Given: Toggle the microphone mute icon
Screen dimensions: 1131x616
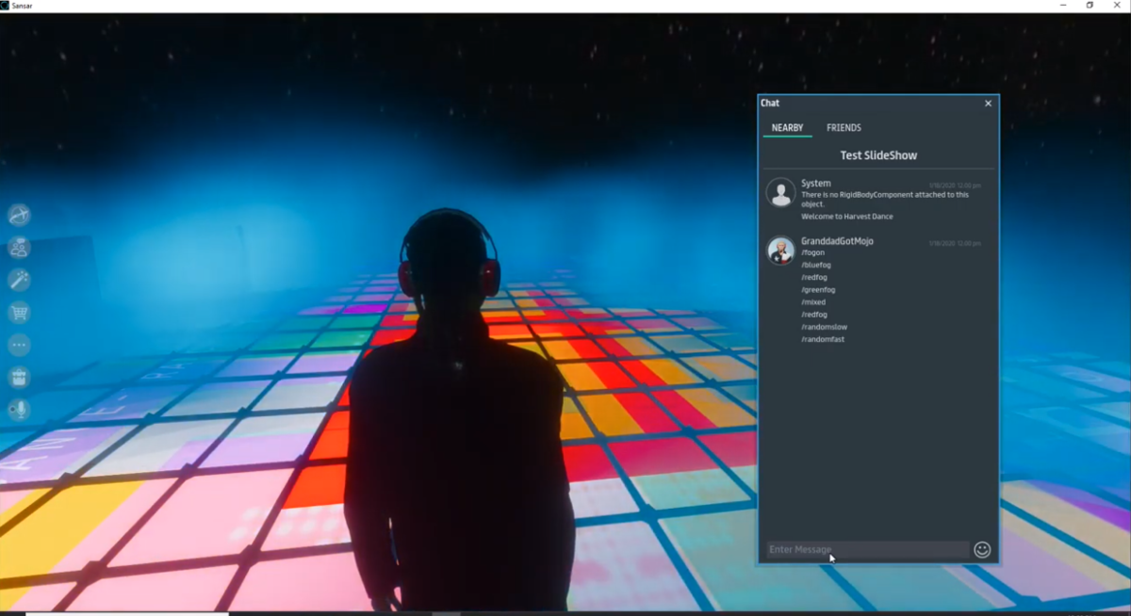Looking at the screenshot, I should (x=19, y=410).
